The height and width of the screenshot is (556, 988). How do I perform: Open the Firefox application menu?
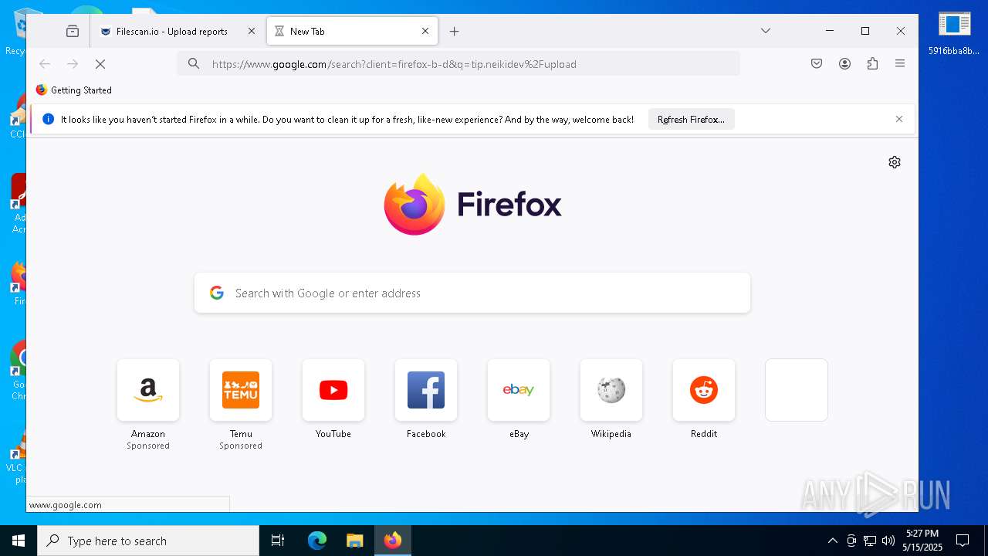point(900,64)
